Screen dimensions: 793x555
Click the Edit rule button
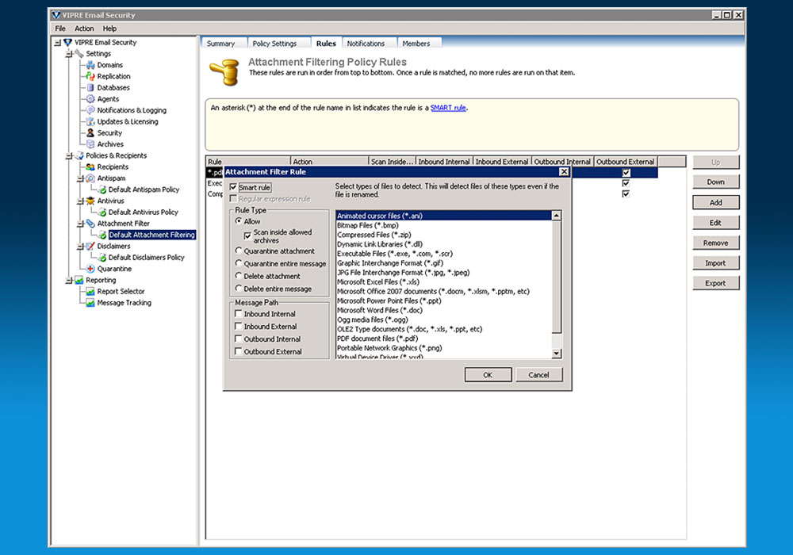click(x=715, y=223)
